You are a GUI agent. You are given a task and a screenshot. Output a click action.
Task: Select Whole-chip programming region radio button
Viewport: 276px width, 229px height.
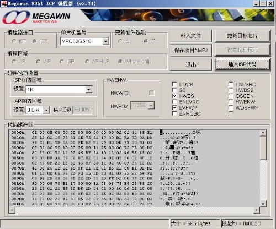coord(120,62)
